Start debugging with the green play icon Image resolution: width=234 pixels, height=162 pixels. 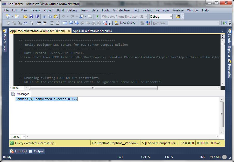pos(97,16)
